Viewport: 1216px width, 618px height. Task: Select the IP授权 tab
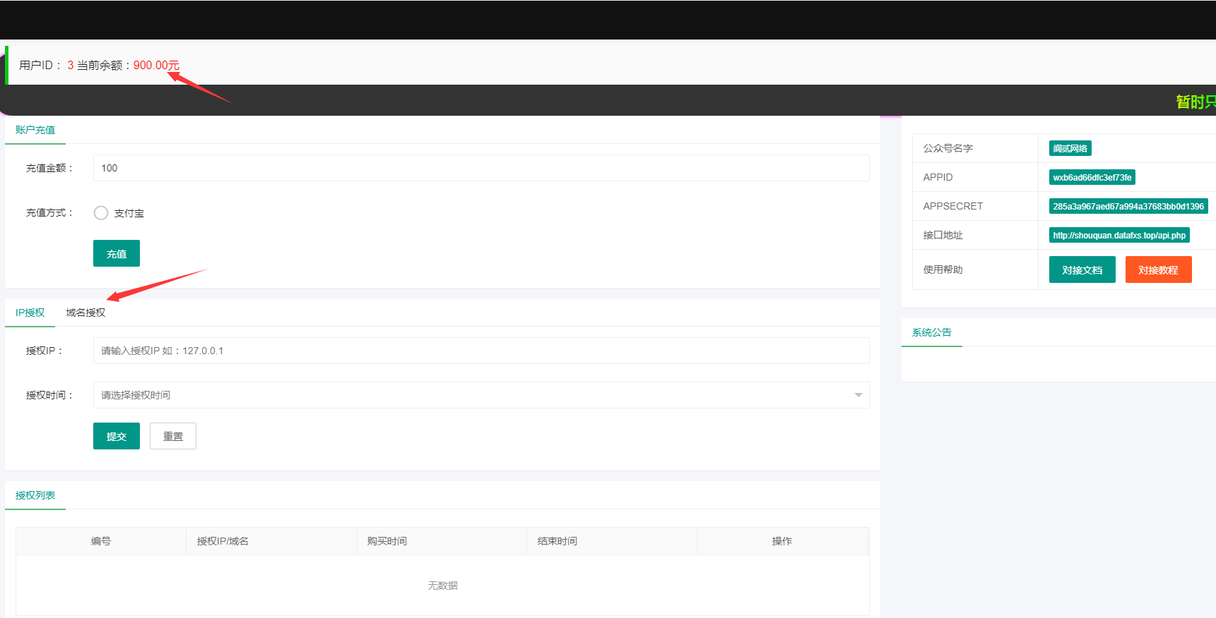coord(30,313)
